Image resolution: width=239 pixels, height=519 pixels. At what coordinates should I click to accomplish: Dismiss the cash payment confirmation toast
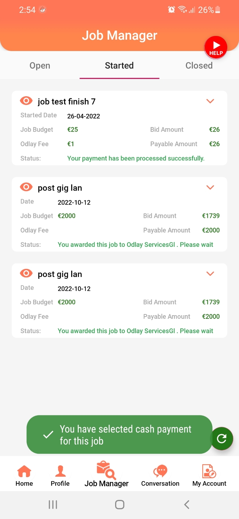click(119, 435)
